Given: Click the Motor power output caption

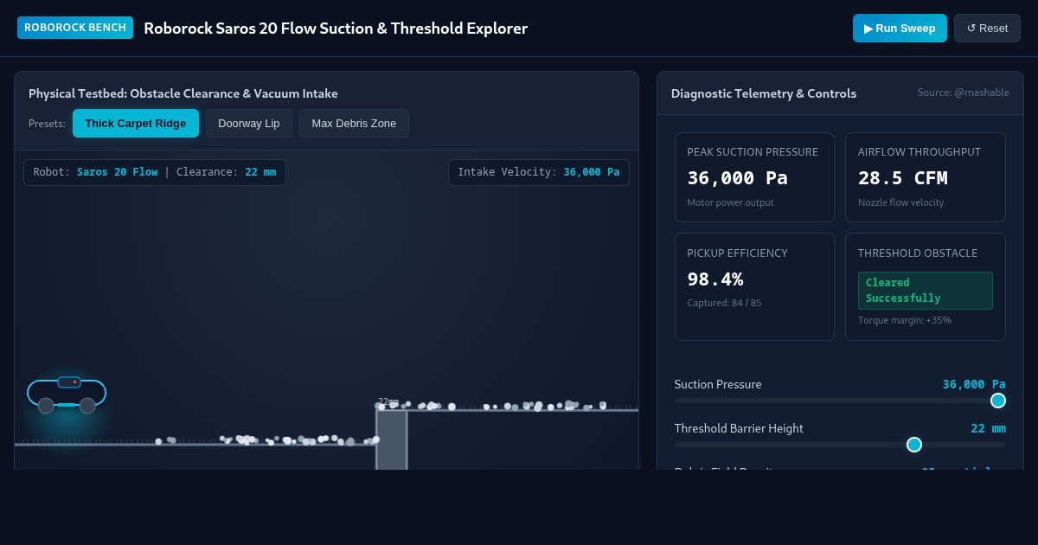Looking at the screenshot, I should [731, 202].
